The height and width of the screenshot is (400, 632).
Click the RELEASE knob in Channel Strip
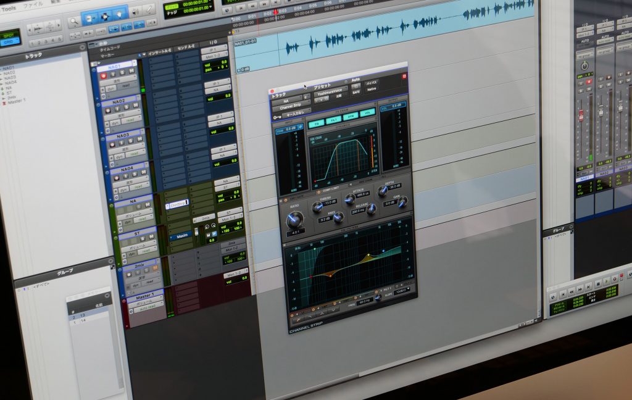click(371, 208)
